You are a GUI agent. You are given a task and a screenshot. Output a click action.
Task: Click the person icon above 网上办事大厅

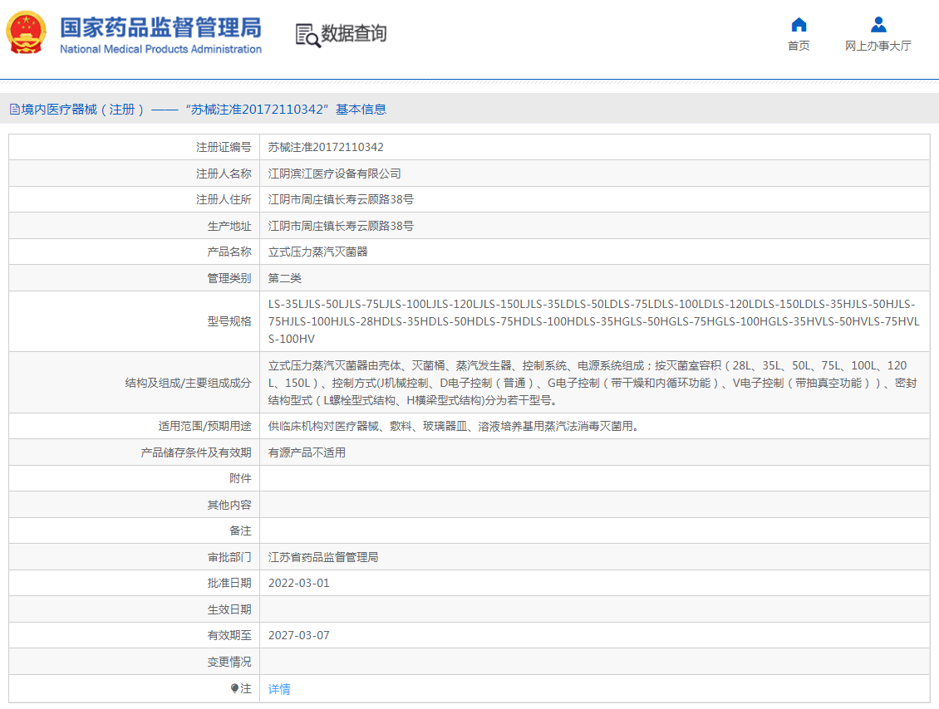pyautogui.click(x=878, y=25)
